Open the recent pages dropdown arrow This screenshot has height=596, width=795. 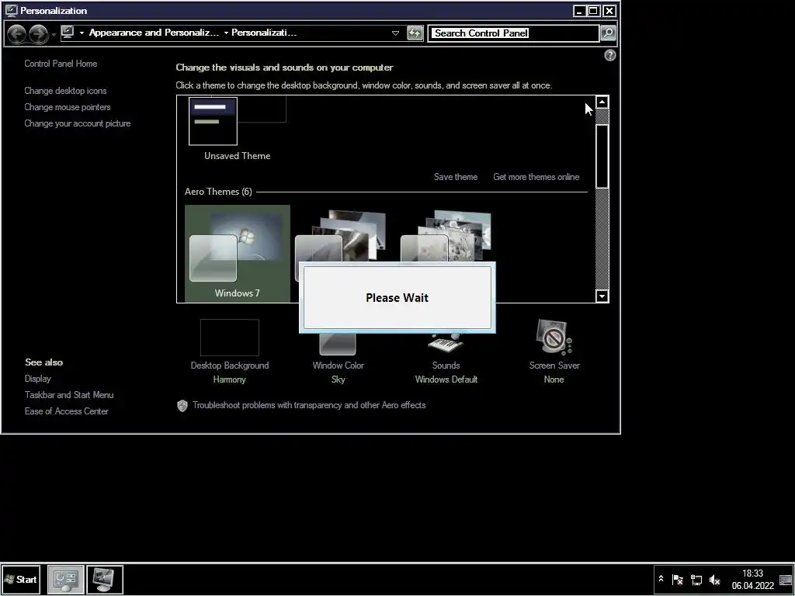click(x=54, y=34)
